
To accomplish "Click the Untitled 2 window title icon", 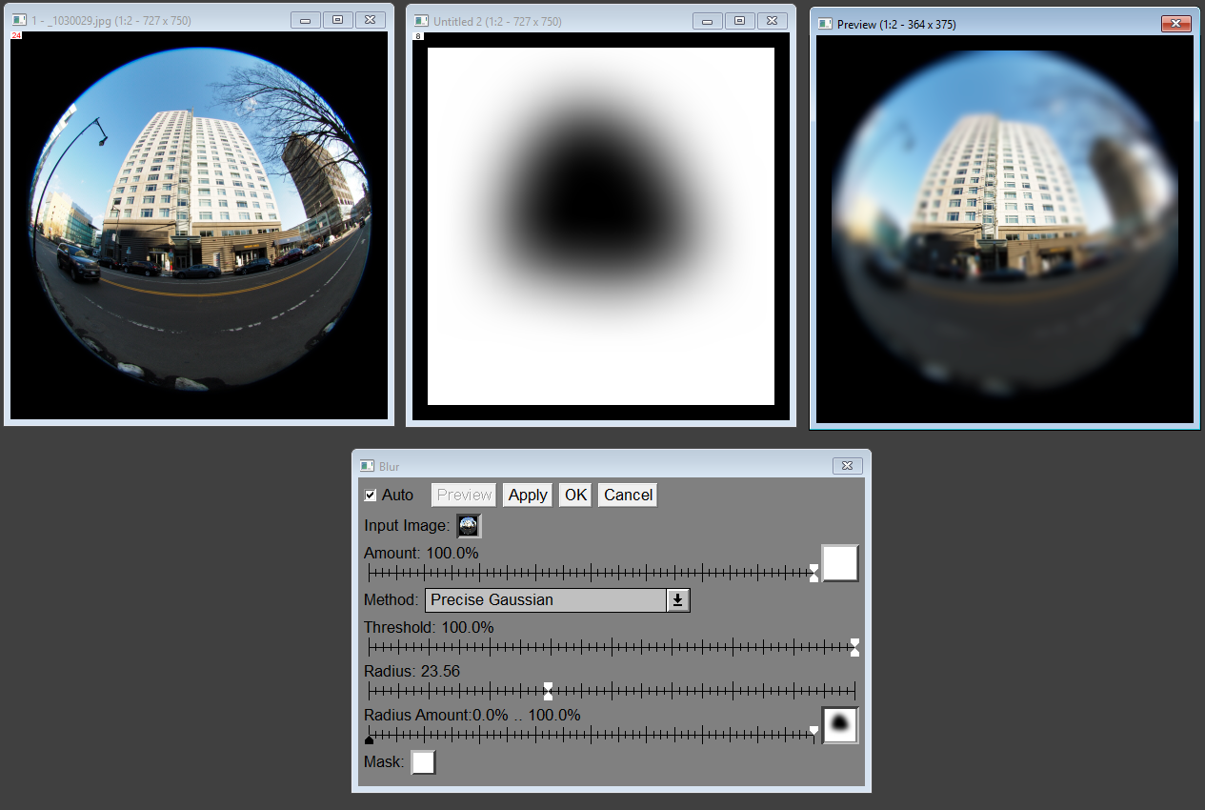I will click(421, 21).
